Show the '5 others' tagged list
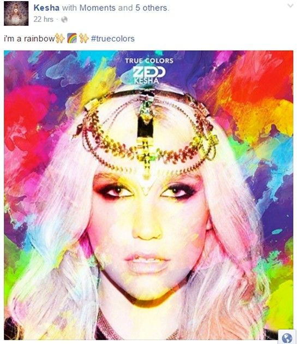300x344 pixels. 151,8
